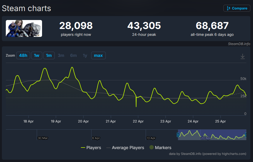Select the 1y zoom option
This screenshot has height=162, width=253.
point(85,55)
